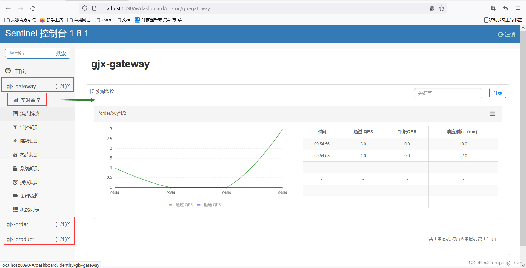
Task: Open 授权规则 in the sidebar
Action: pyautogui.click(x=30, y=182)
